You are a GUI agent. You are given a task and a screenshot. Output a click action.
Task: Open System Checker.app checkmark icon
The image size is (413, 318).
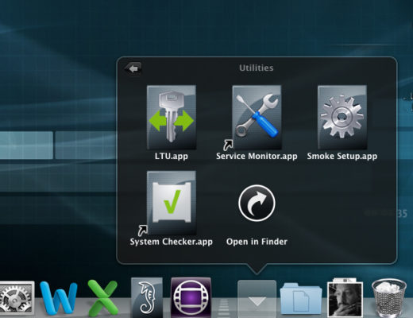point(172,203)
